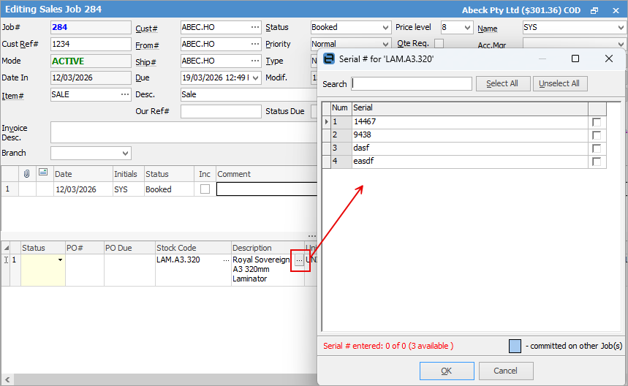This screenshot has width=628, height=386.
Task: Open the Name SYS dropdown
Action: click(x=621, y=28)
